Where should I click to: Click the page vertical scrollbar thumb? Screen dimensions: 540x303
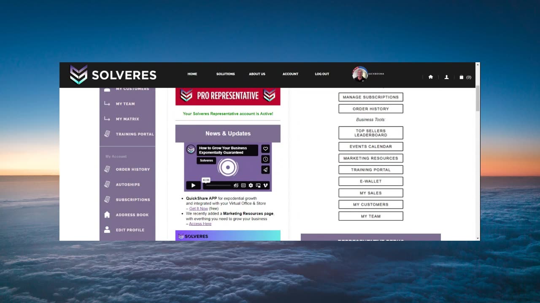pyautogui.click(x=478, y=98)
